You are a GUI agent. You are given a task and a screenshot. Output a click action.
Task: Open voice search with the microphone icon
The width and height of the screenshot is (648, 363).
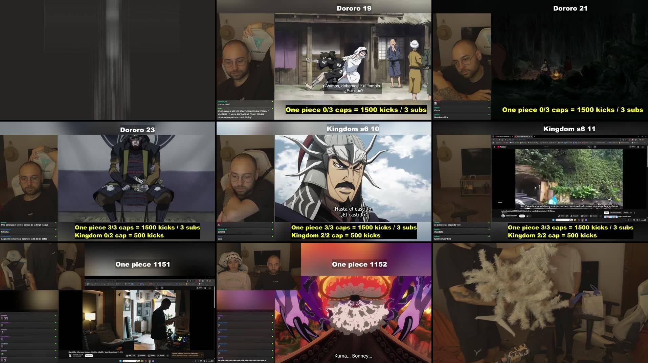click(595, 147)
